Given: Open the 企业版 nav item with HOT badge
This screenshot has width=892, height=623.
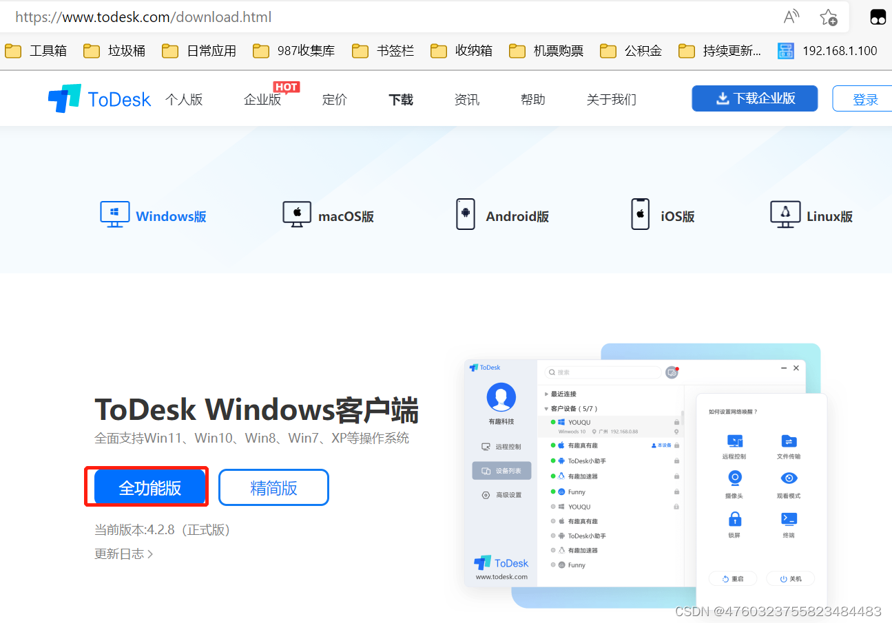Looking at the screenshot, I should tap(262, 100).
